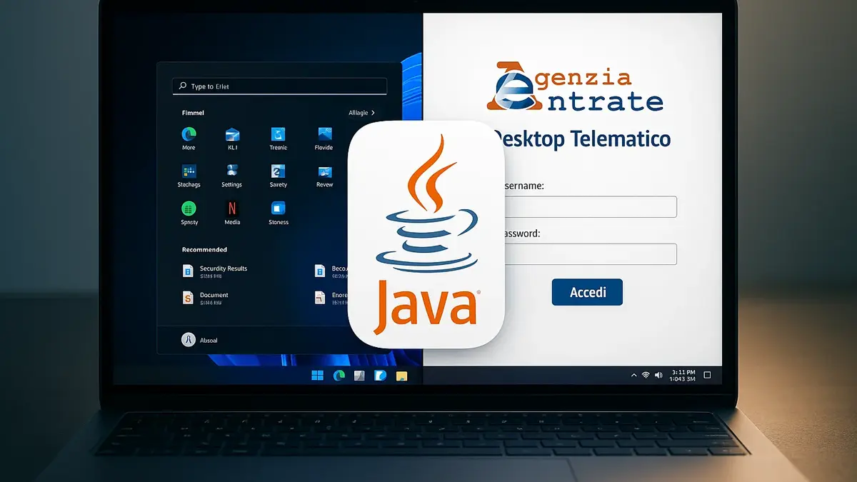Launch the Revew app icon
The image size is (857, 482).
pos(324,171)
